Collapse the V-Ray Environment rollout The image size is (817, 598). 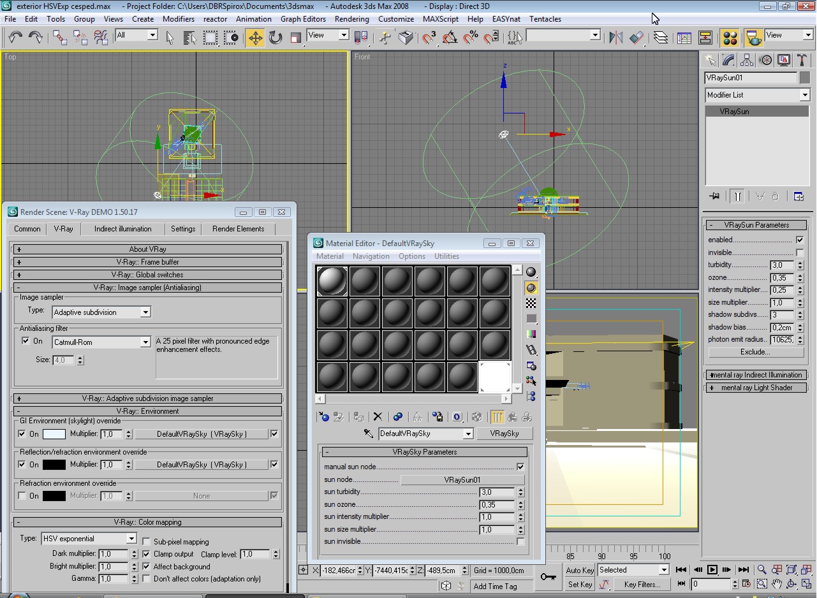(148, 411)
